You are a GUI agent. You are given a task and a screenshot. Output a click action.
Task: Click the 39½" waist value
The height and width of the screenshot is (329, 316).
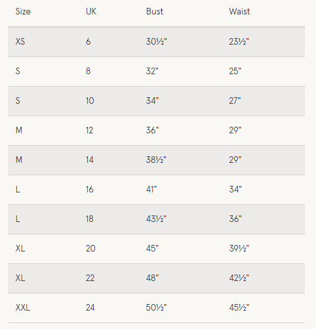click(239, 248)
